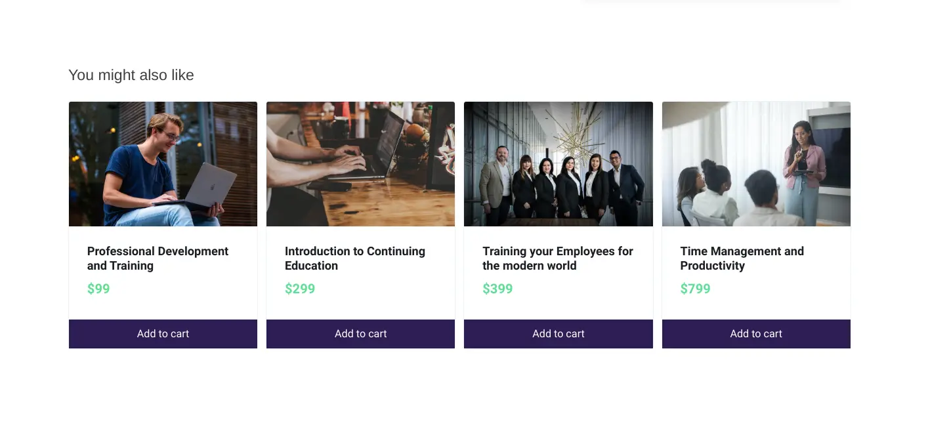
Task: Open the Professional Development and Training course page
Action: point(158,258)
